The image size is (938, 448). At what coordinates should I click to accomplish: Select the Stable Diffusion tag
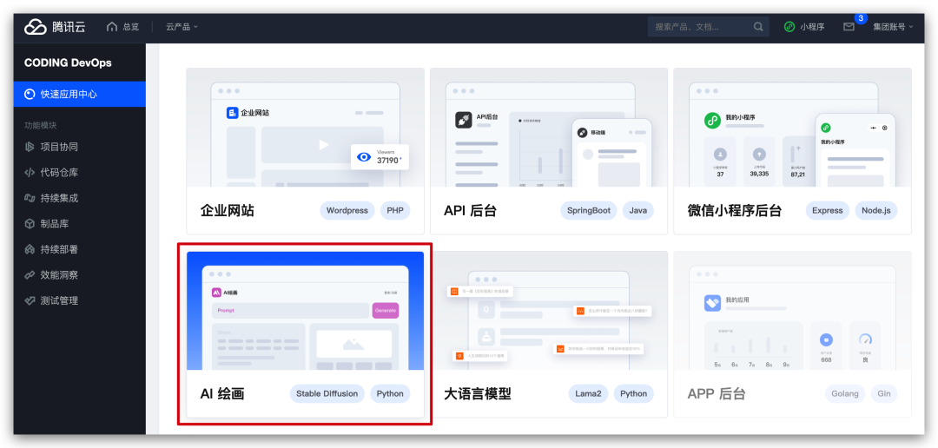point(327,393)
